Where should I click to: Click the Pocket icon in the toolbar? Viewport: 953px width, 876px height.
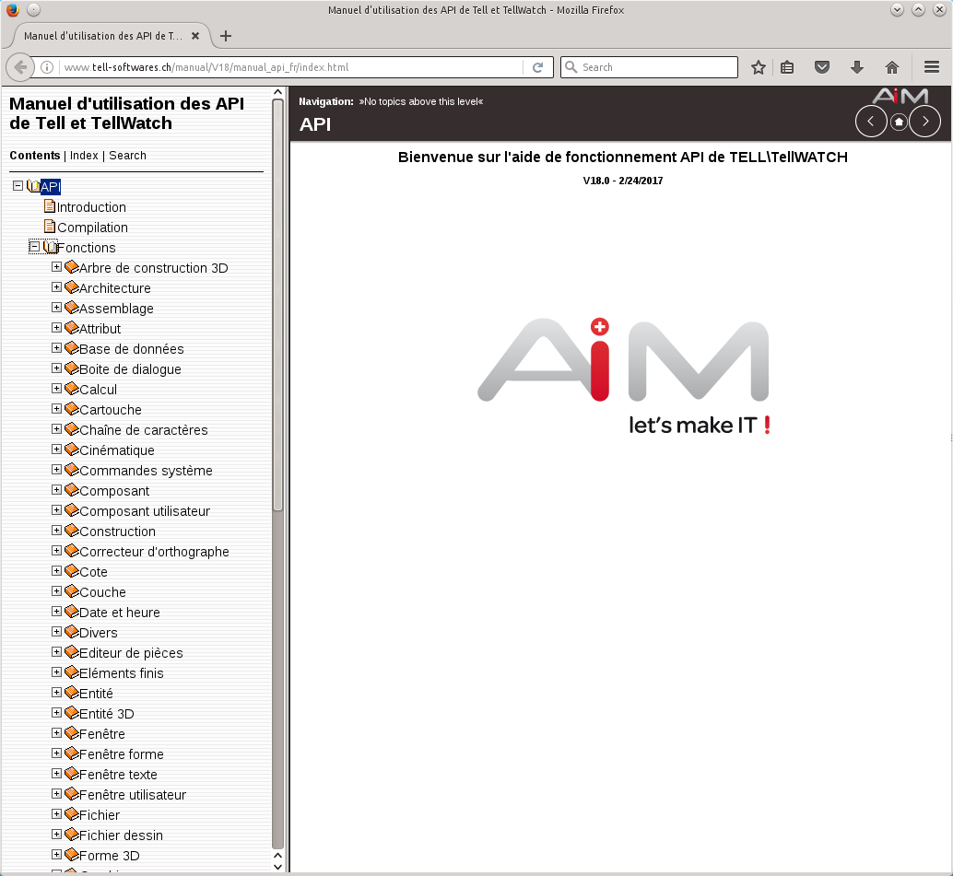pyautogui.click(x=822, y=67)
